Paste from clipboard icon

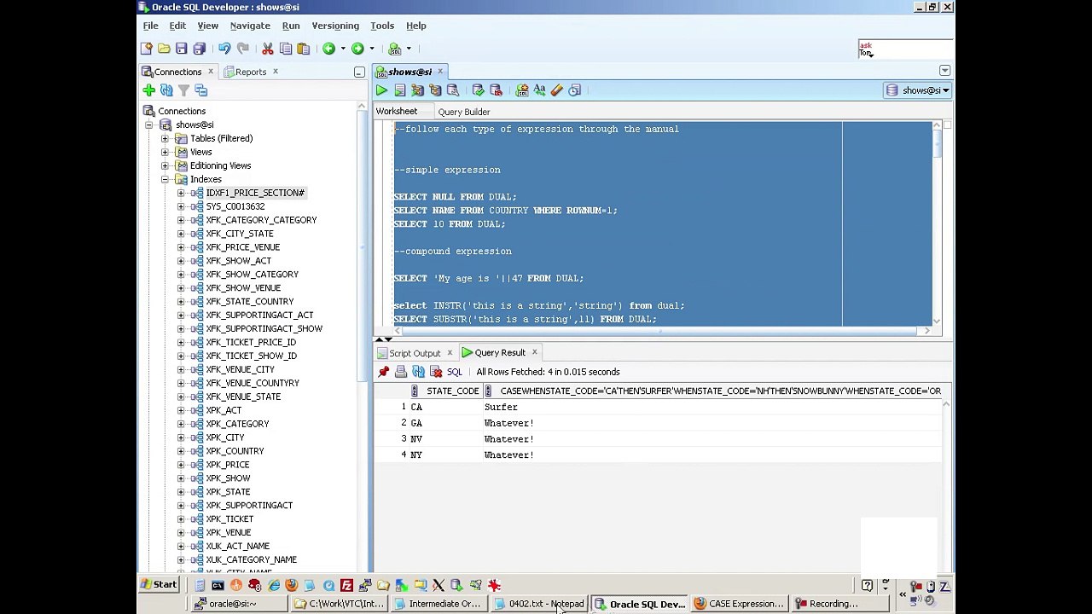303,49
